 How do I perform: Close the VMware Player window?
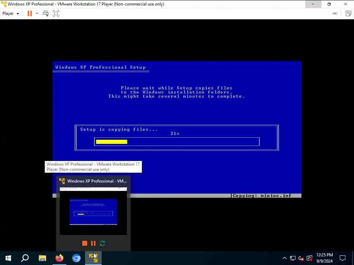pyautogui.click(x=346, y=4)
